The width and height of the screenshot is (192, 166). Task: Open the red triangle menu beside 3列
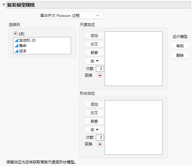(x=15, y=33)
